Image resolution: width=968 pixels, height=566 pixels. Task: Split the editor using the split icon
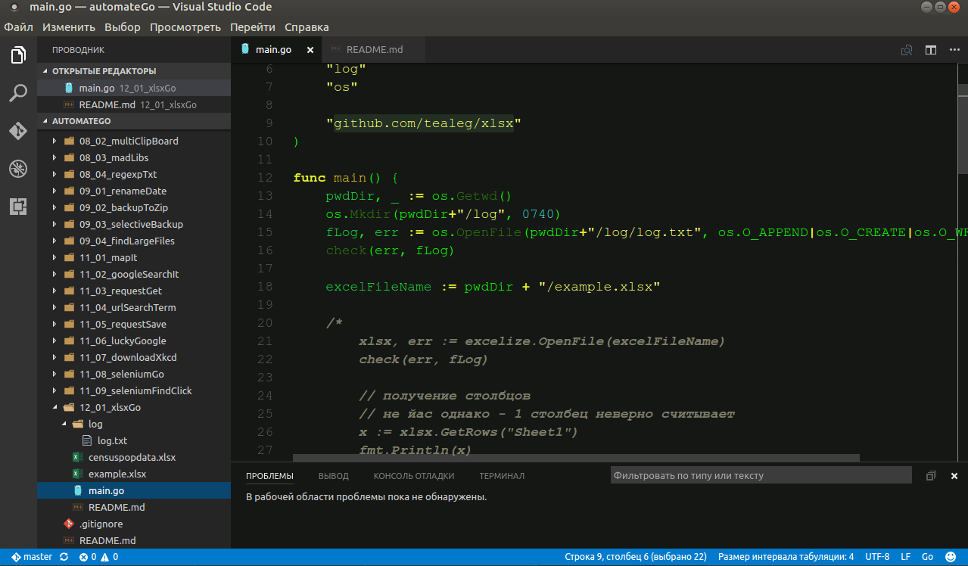(931, 50)
